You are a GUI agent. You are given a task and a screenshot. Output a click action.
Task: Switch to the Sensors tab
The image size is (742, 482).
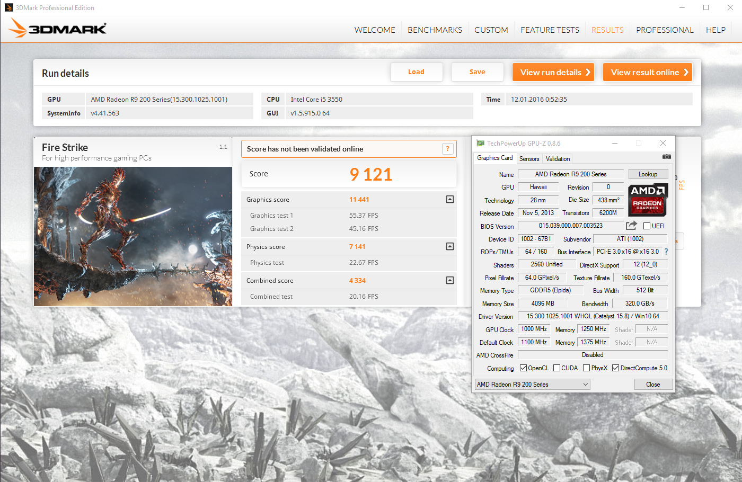[x=529, y=159]
